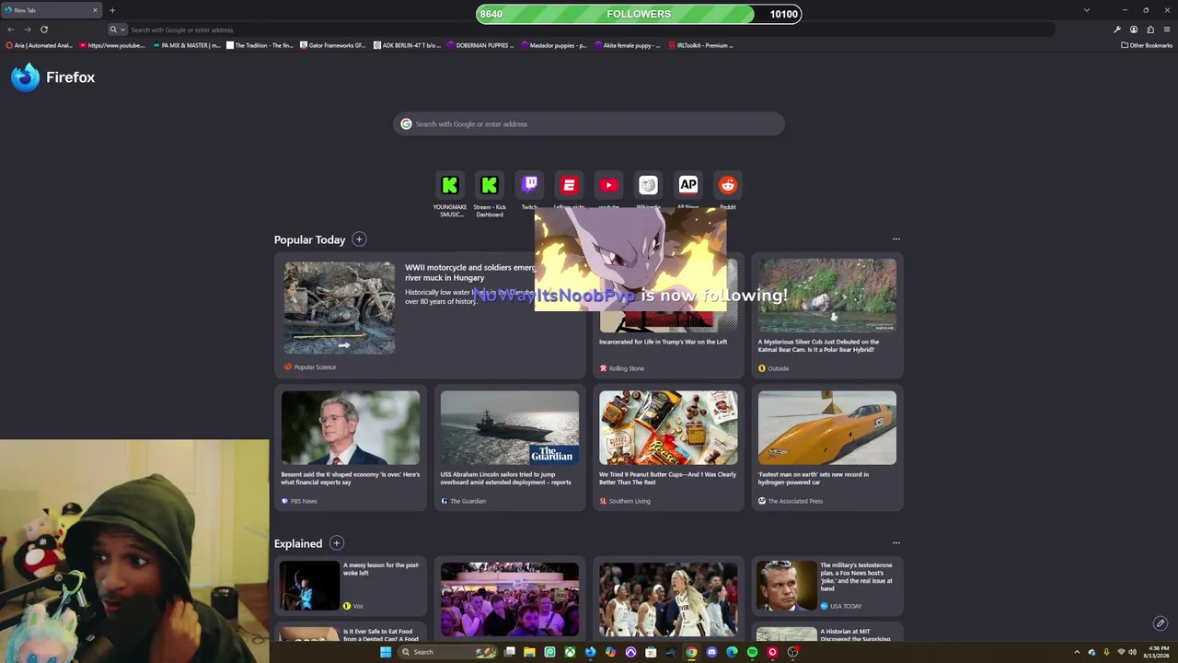Open A messy lesson for the post-woke left
The image size is (1178, 663).
[x=351, y=587]
